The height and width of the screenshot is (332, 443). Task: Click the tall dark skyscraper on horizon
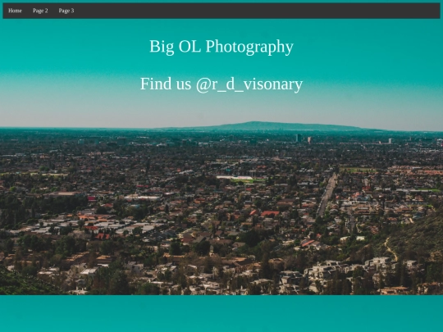298,138
